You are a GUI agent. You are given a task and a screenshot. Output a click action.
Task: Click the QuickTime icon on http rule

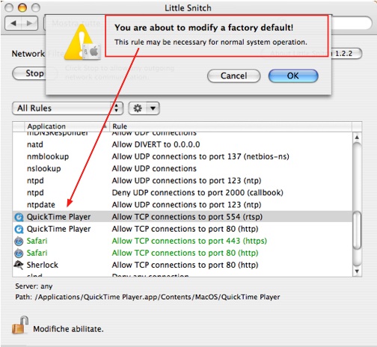(x=19, y=229)
